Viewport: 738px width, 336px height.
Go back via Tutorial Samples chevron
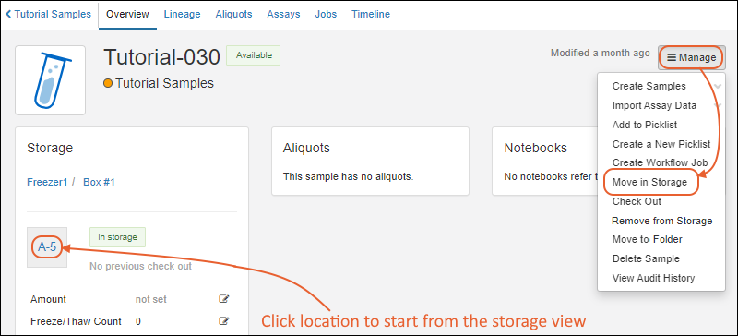click(x=8, y=14)
